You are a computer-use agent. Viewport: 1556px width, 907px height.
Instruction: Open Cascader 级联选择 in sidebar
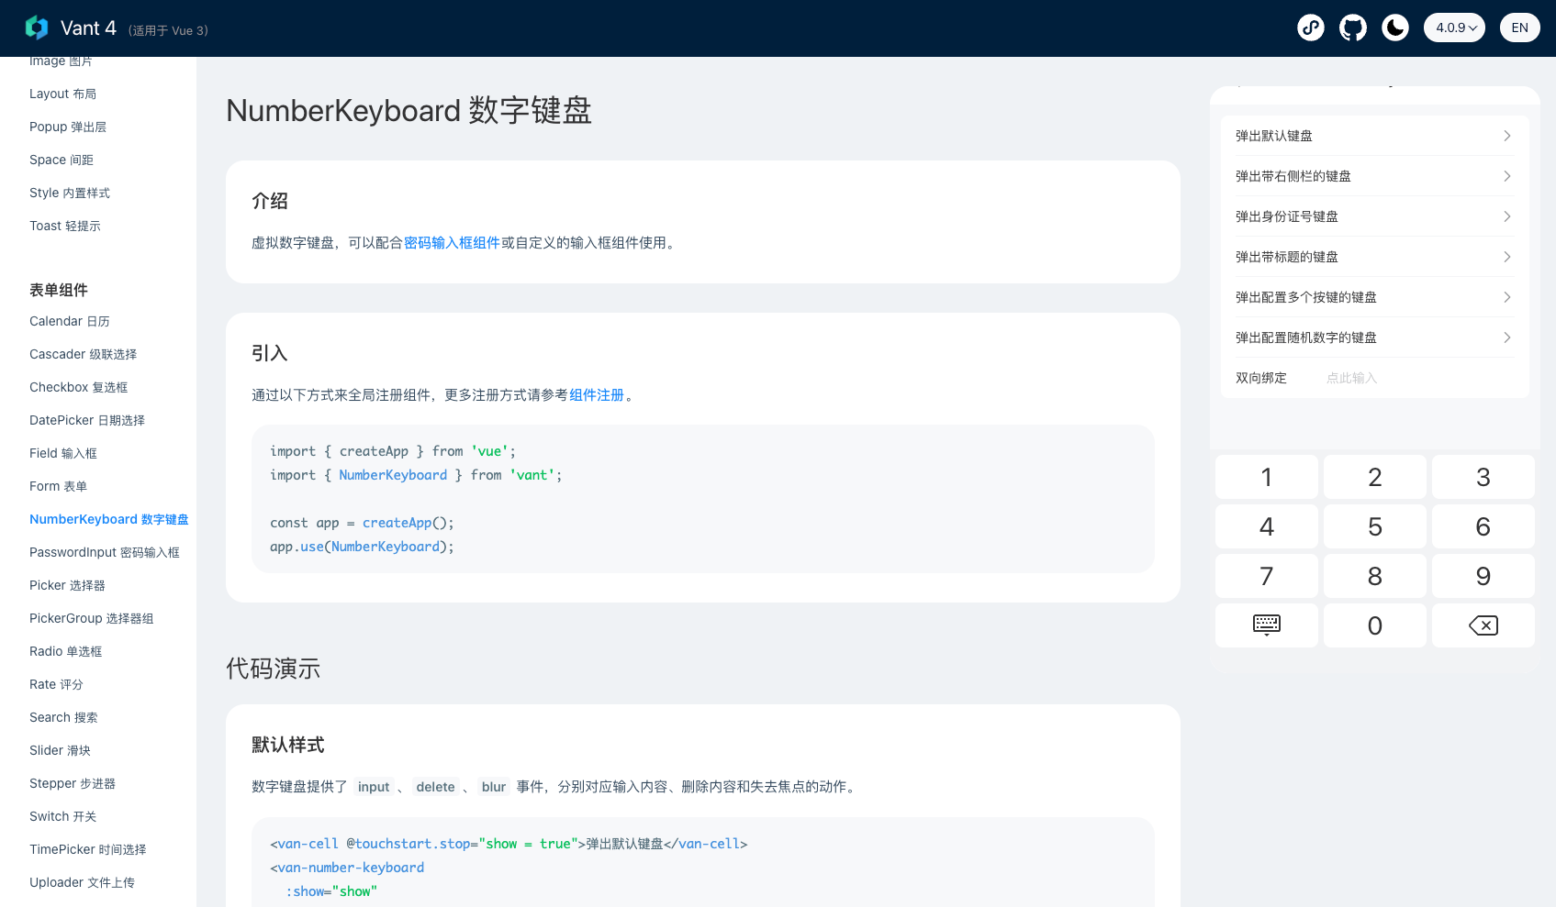83,354
